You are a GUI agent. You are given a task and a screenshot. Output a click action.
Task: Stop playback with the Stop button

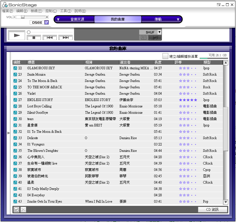click(x=34, y=38)
